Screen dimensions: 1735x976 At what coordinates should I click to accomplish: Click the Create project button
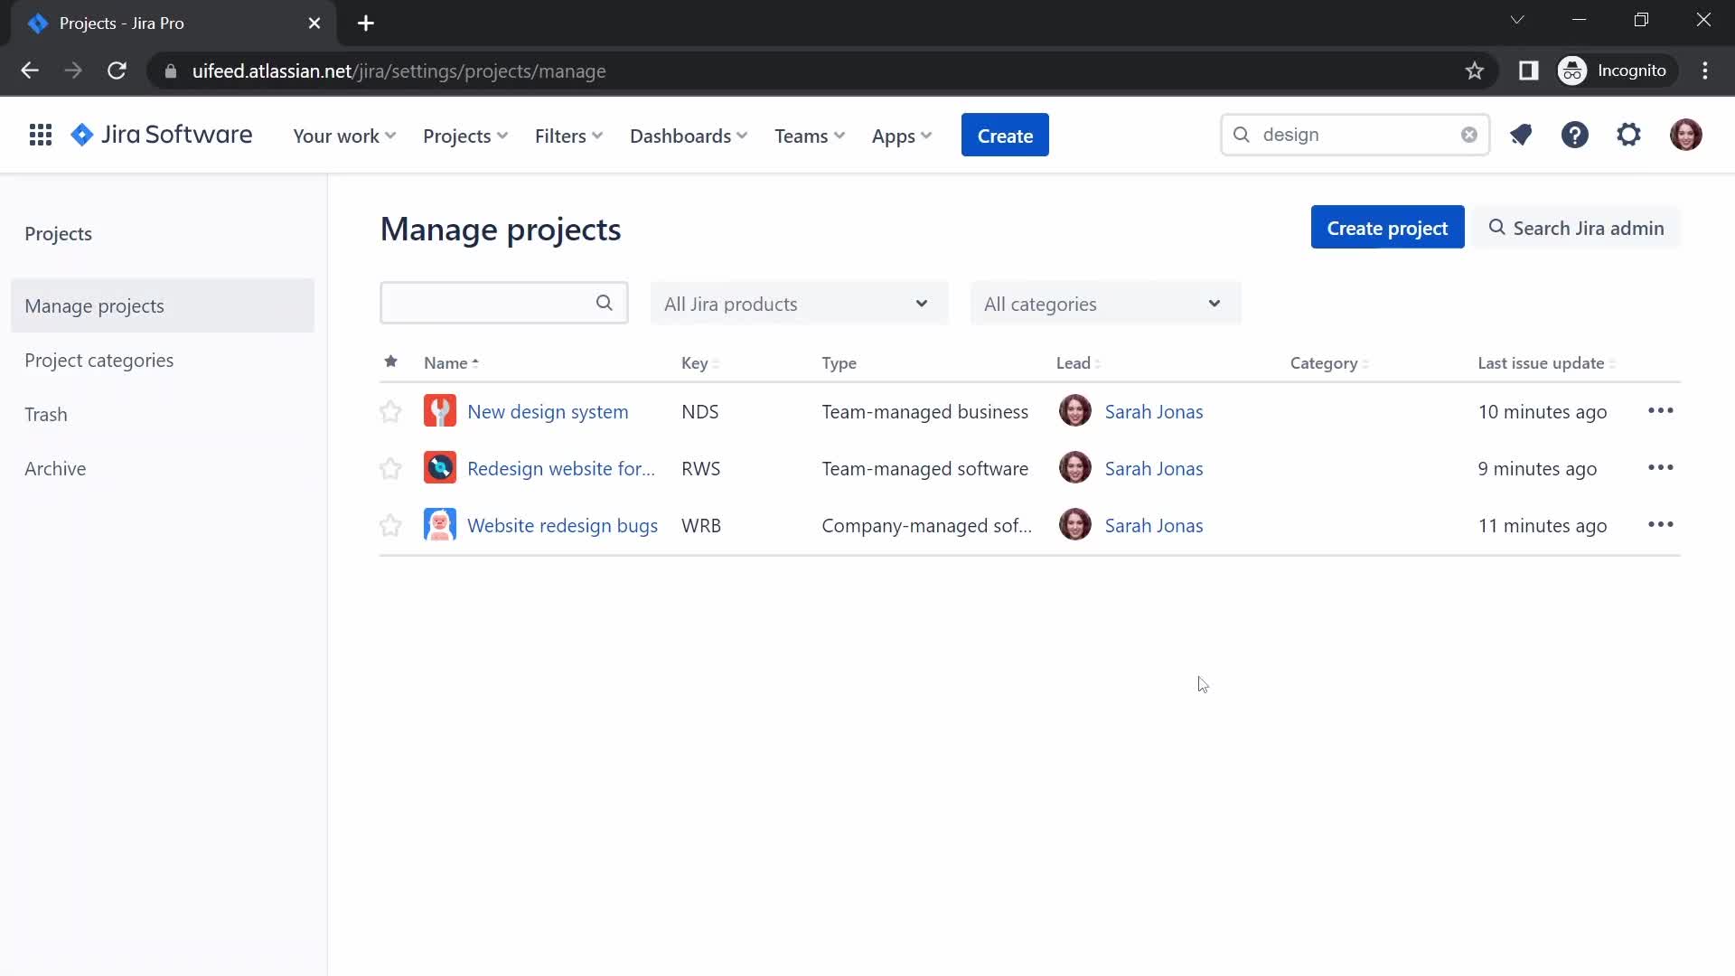pos(1387,228)
